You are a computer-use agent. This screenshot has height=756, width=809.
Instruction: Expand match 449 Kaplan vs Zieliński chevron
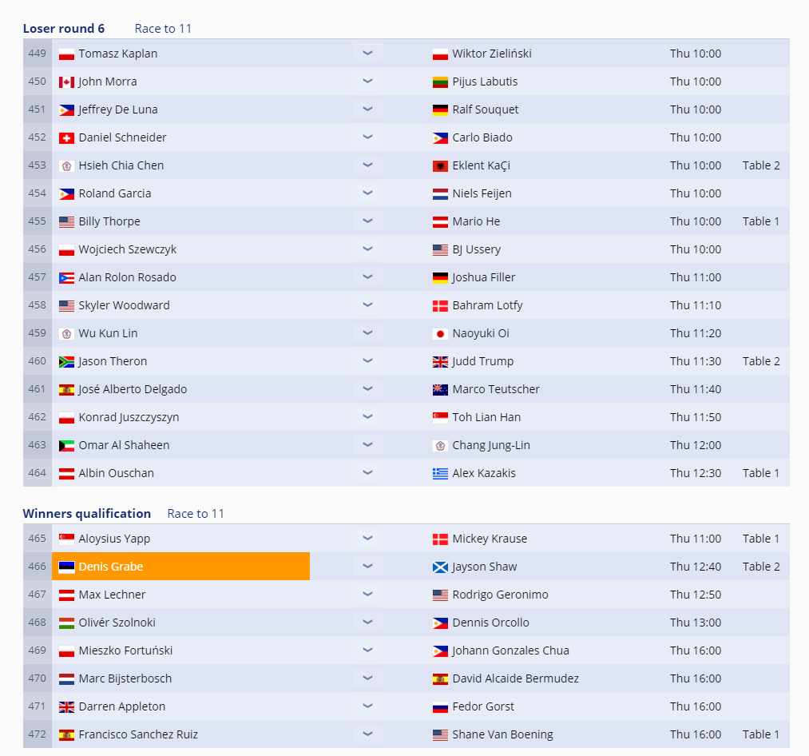point(367,54)
